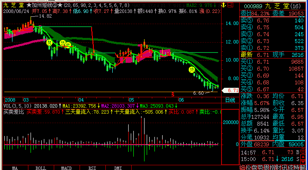This screenshot has height=170, width=308.
Task: Select the 卖③ 6.74 ask row
Action: pos(272,34)
